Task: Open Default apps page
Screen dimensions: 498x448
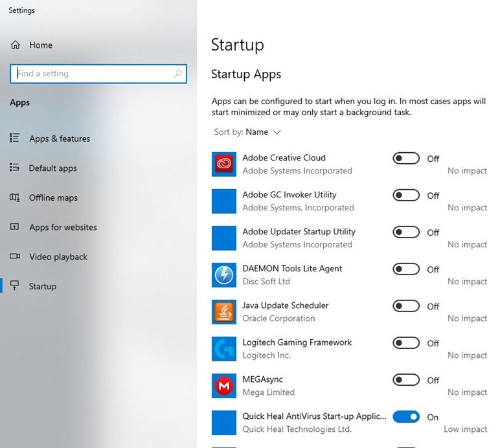Action: coord(52,168)
